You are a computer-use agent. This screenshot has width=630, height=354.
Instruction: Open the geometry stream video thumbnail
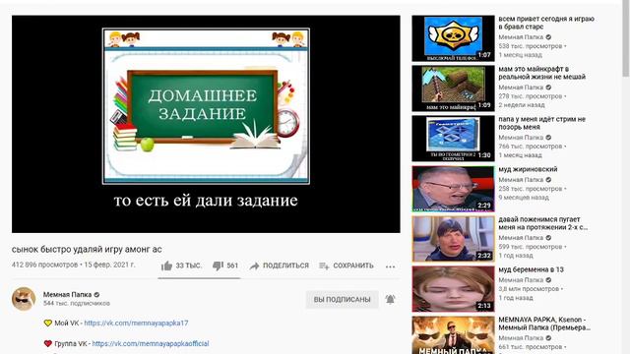click(x=453, y=139)
